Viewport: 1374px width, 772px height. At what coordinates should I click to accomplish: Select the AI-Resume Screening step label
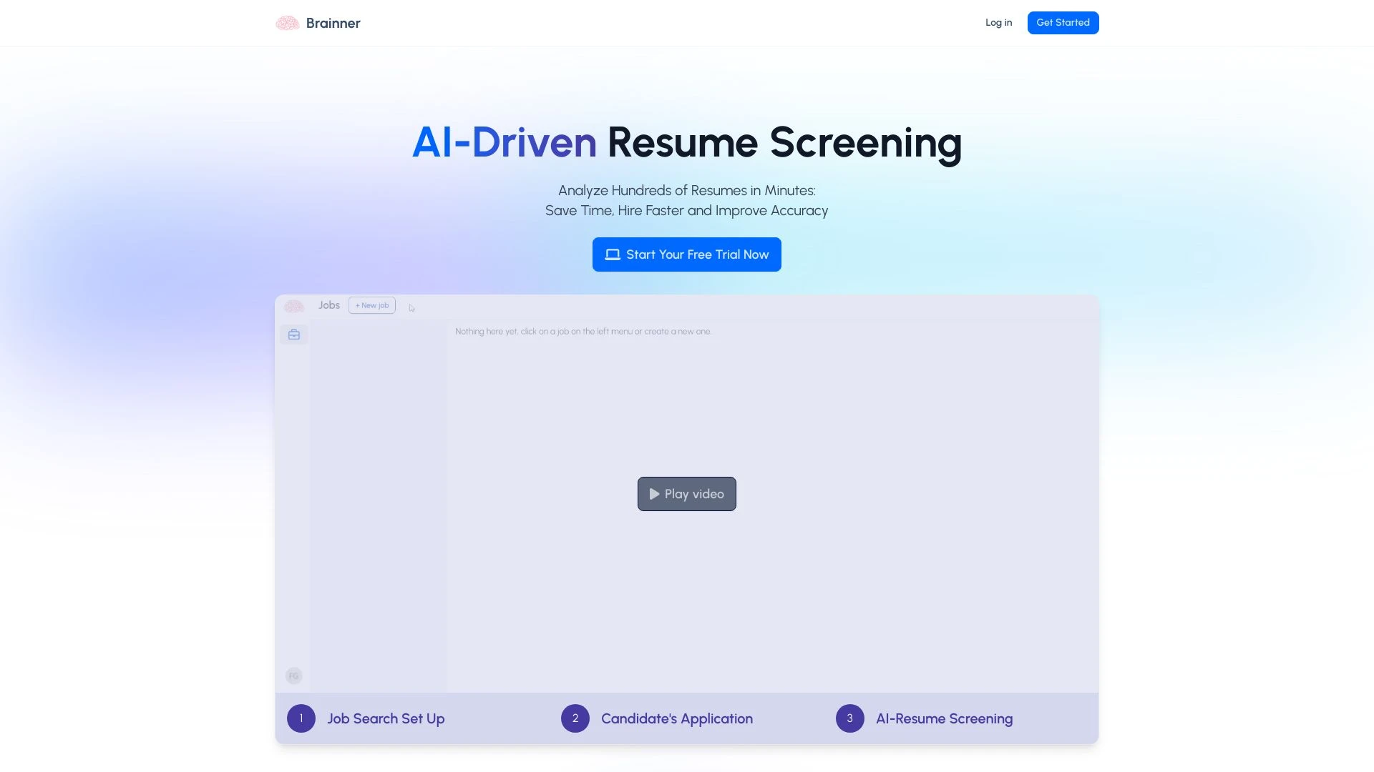coord(944,718)
